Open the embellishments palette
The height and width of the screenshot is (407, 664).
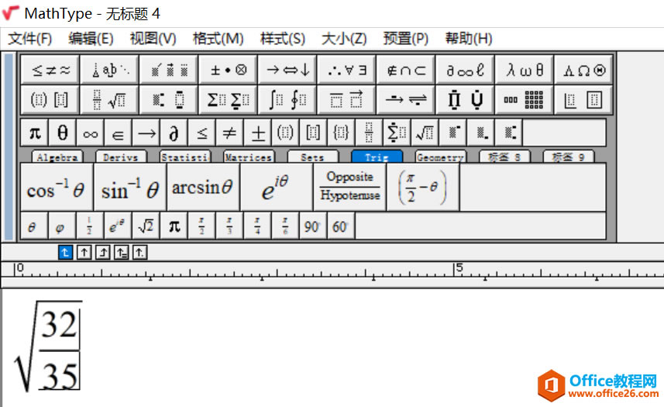[x=169, y=70]
